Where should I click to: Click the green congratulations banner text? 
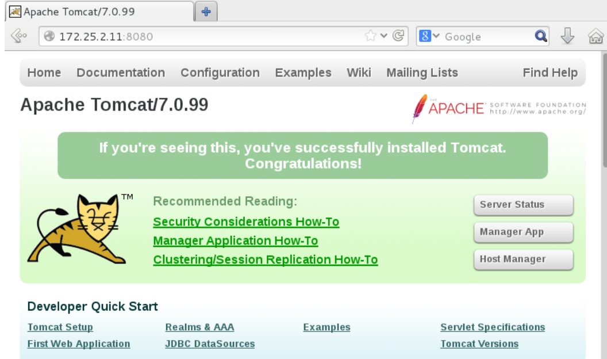[303, 156]
